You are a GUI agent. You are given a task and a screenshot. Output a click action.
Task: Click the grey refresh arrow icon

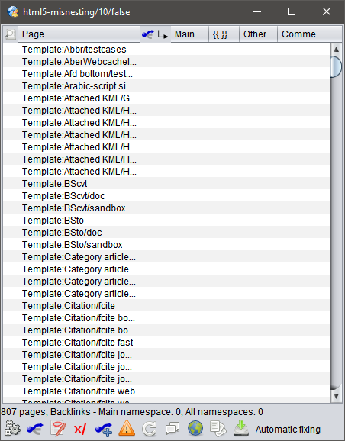tap(150, 429)
